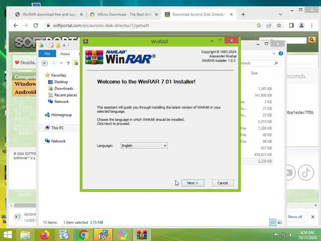
Task: Click the Google icon in the address bar
Action: (x=259, y=25)
